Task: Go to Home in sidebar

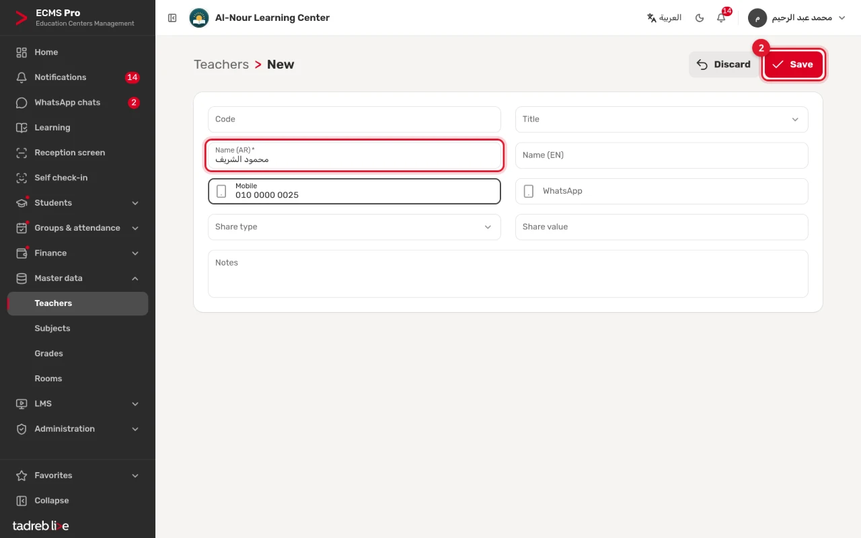Action: [x=78, y=52]
